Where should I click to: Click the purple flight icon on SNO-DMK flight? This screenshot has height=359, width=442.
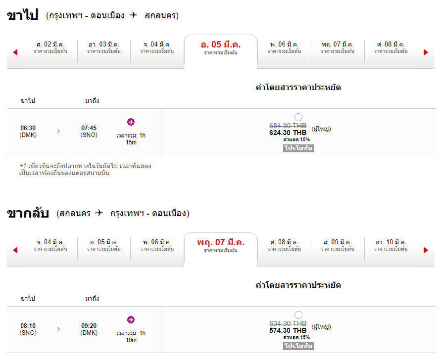pos(131,319)
